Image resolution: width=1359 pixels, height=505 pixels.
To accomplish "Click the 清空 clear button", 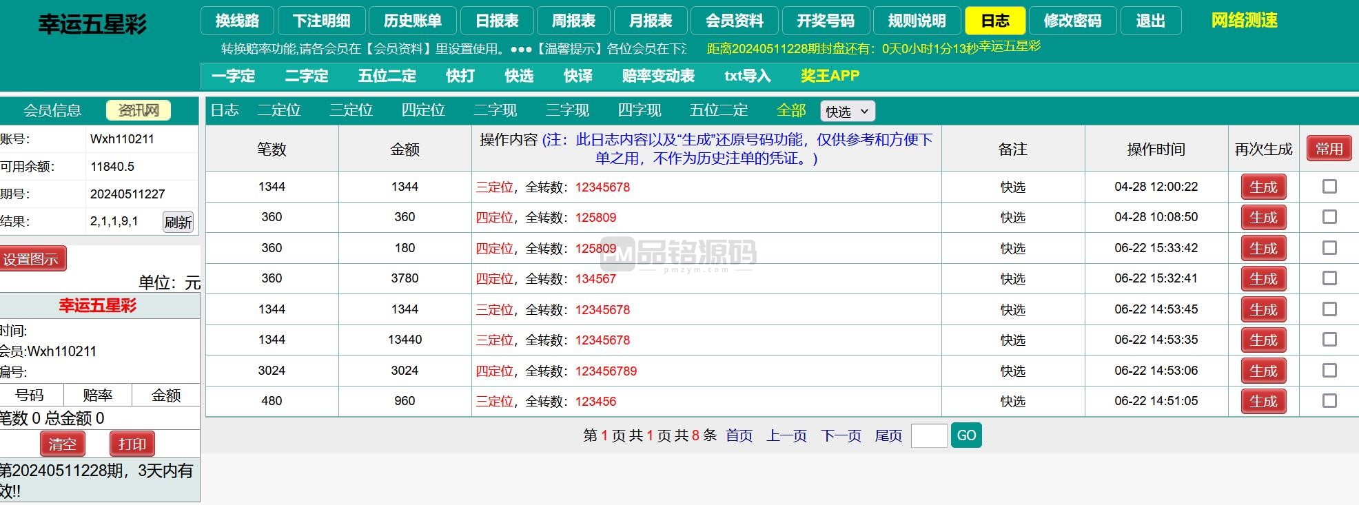I will pyautogui.click(x=63, y=444).
